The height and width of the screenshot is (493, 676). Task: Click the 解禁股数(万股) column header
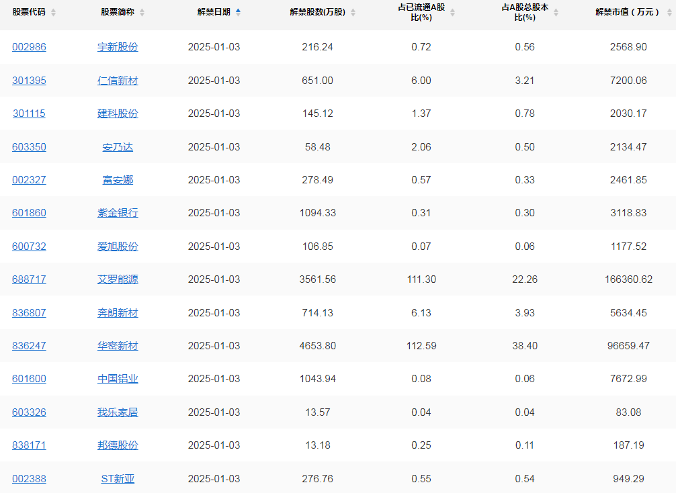pos(318,12)
